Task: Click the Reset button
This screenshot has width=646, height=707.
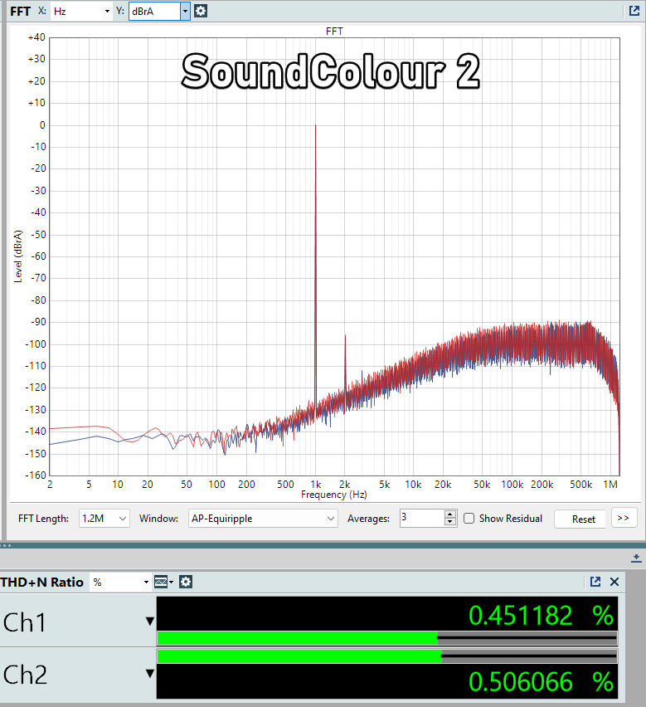Action: pos(583,519)
